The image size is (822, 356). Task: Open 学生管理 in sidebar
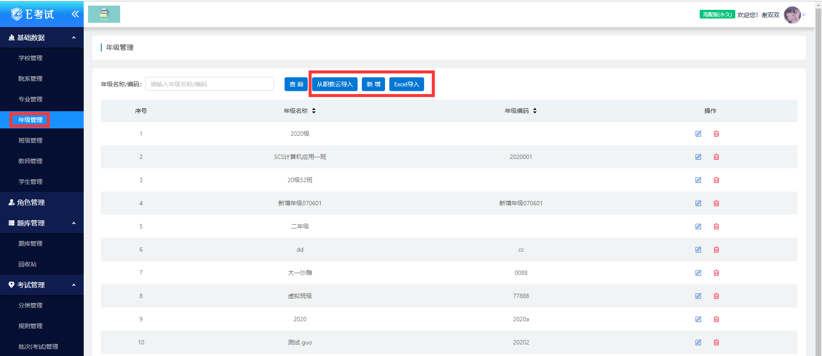[x=30, y=182]
